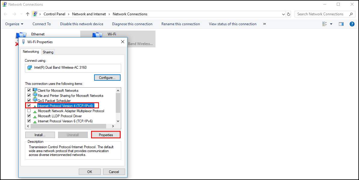Refresh the Network Connections view
359x180 pixels.
click(x=289, y=14)
